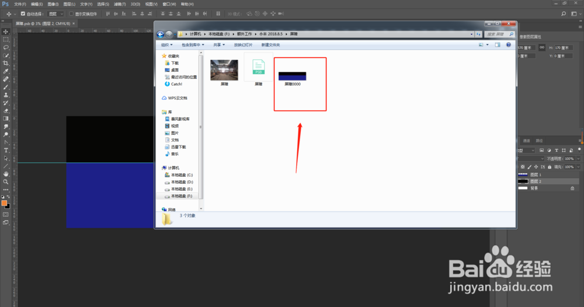Open the Move tool preset picker arrow

pos(15,14)
